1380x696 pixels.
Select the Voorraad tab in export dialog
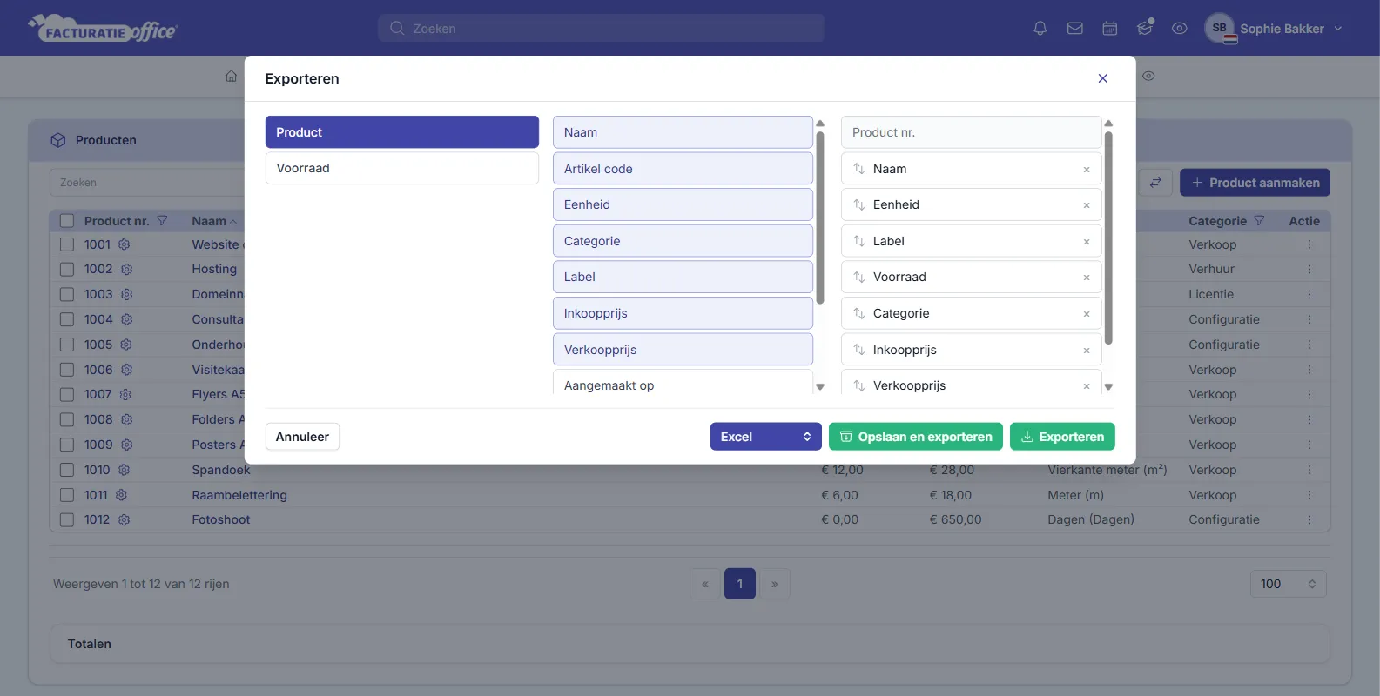coord(401,168)
